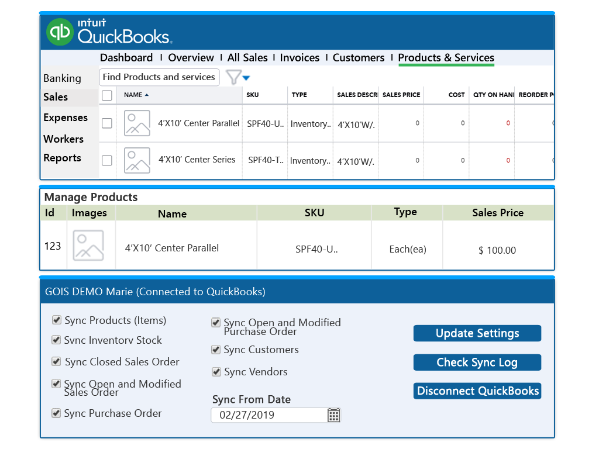Click the red quantity 0 in Center Series row
The width and height of the screenshot is (599, 449).
coord(508,160)
